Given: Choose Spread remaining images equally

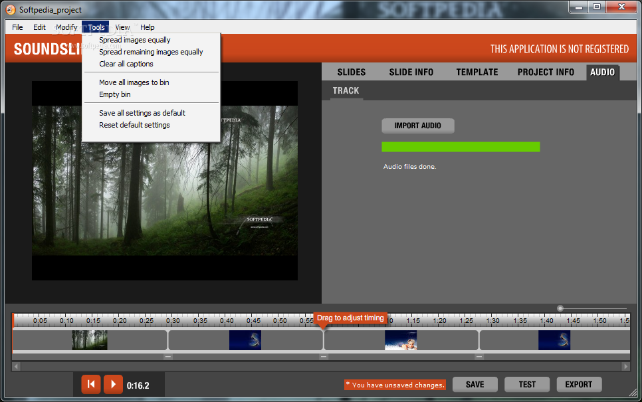Looking at the screenshot, I should click(x=151, y=52).
